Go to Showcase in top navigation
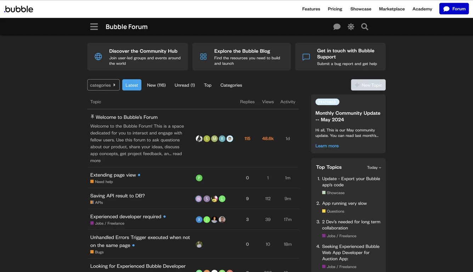473x272 pixels. coord(361,9)
